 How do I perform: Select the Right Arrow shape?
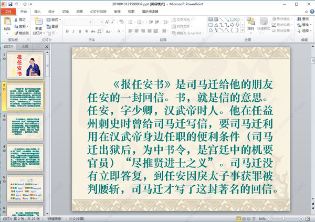(232, 25)
